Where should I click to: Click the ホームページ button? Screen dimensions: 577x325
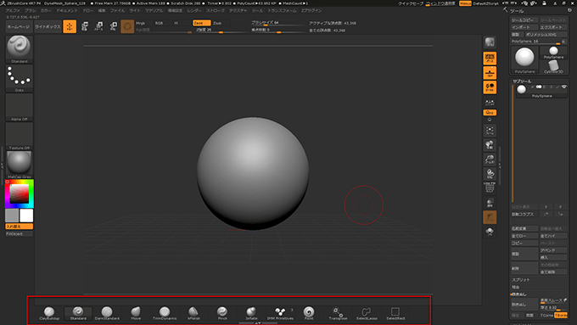19,27
